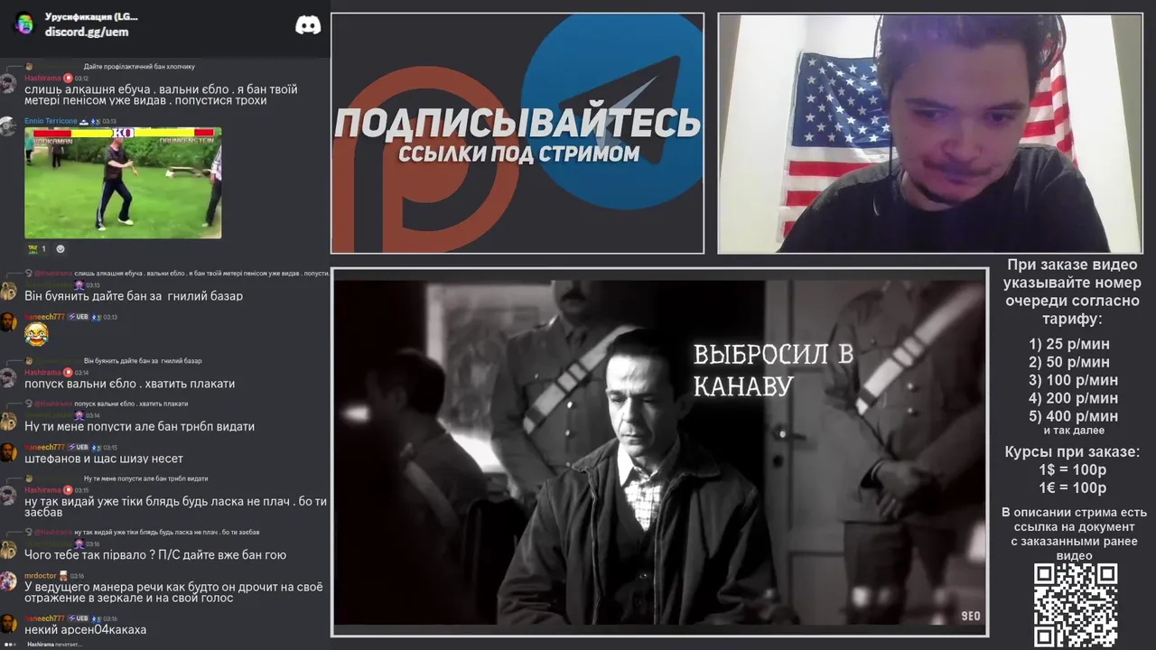Screen dimensions: 1156x650
Task: Open the server avatar icon beside discord.gg/uem
Action: 24,23
